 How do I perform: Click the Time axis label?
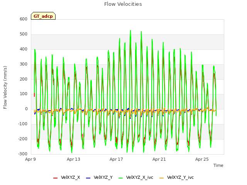coord(218,165)
